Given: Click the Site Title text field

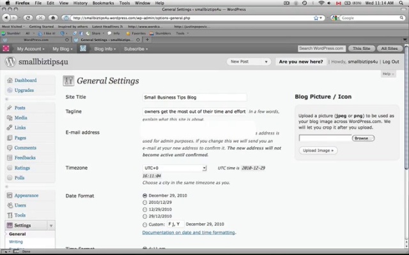Looking at the screenshot, I should tap(194, 98).
